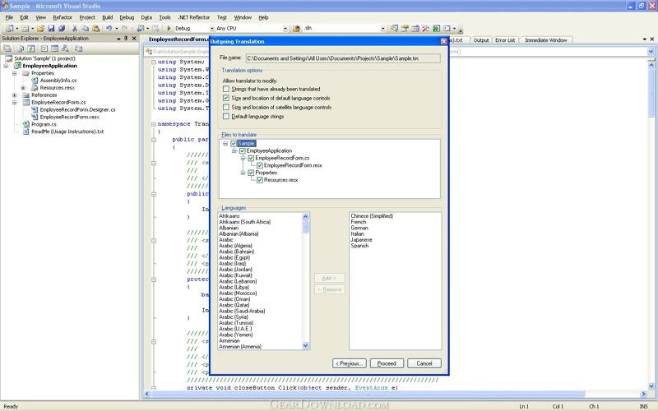Uncheck the EmployeeApplication file tree checkbox
The height and width of the screenshot is (411, 658).
[243, 150]
